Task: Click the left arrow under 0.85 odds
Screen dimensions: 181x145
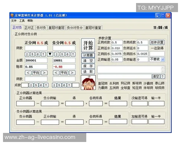Action: point(28,73)
